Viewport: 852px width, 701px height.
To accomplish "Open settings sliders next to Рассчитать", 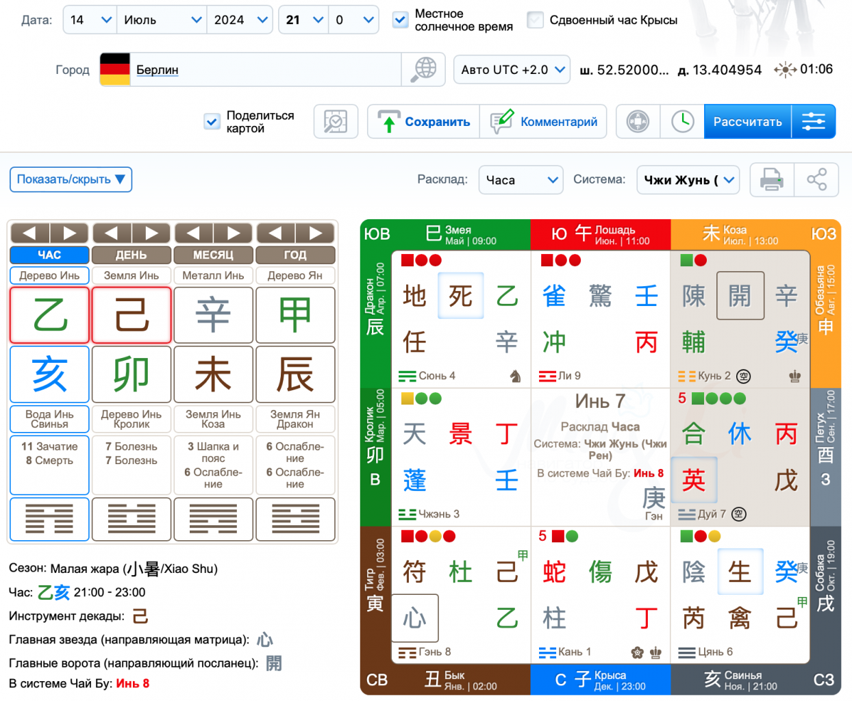I will coord(814,122).
